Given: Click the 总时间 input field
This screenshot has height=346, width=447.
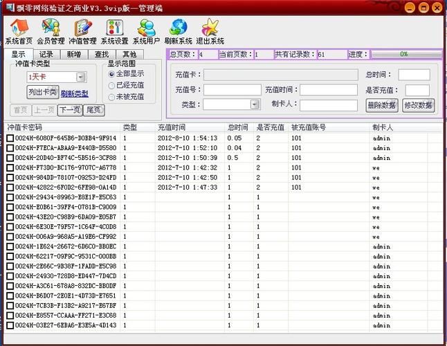Looking at the screenshot, I should 414,75.
